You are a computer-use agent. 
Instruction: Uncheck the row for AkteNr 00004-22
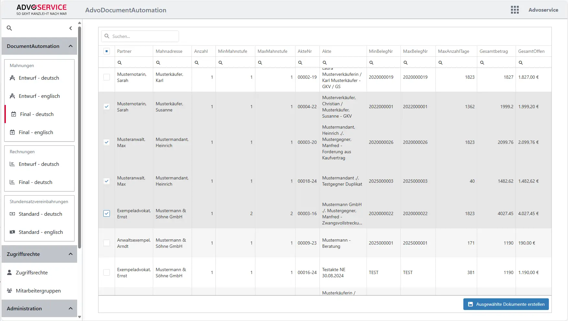[x=107, y=107]
